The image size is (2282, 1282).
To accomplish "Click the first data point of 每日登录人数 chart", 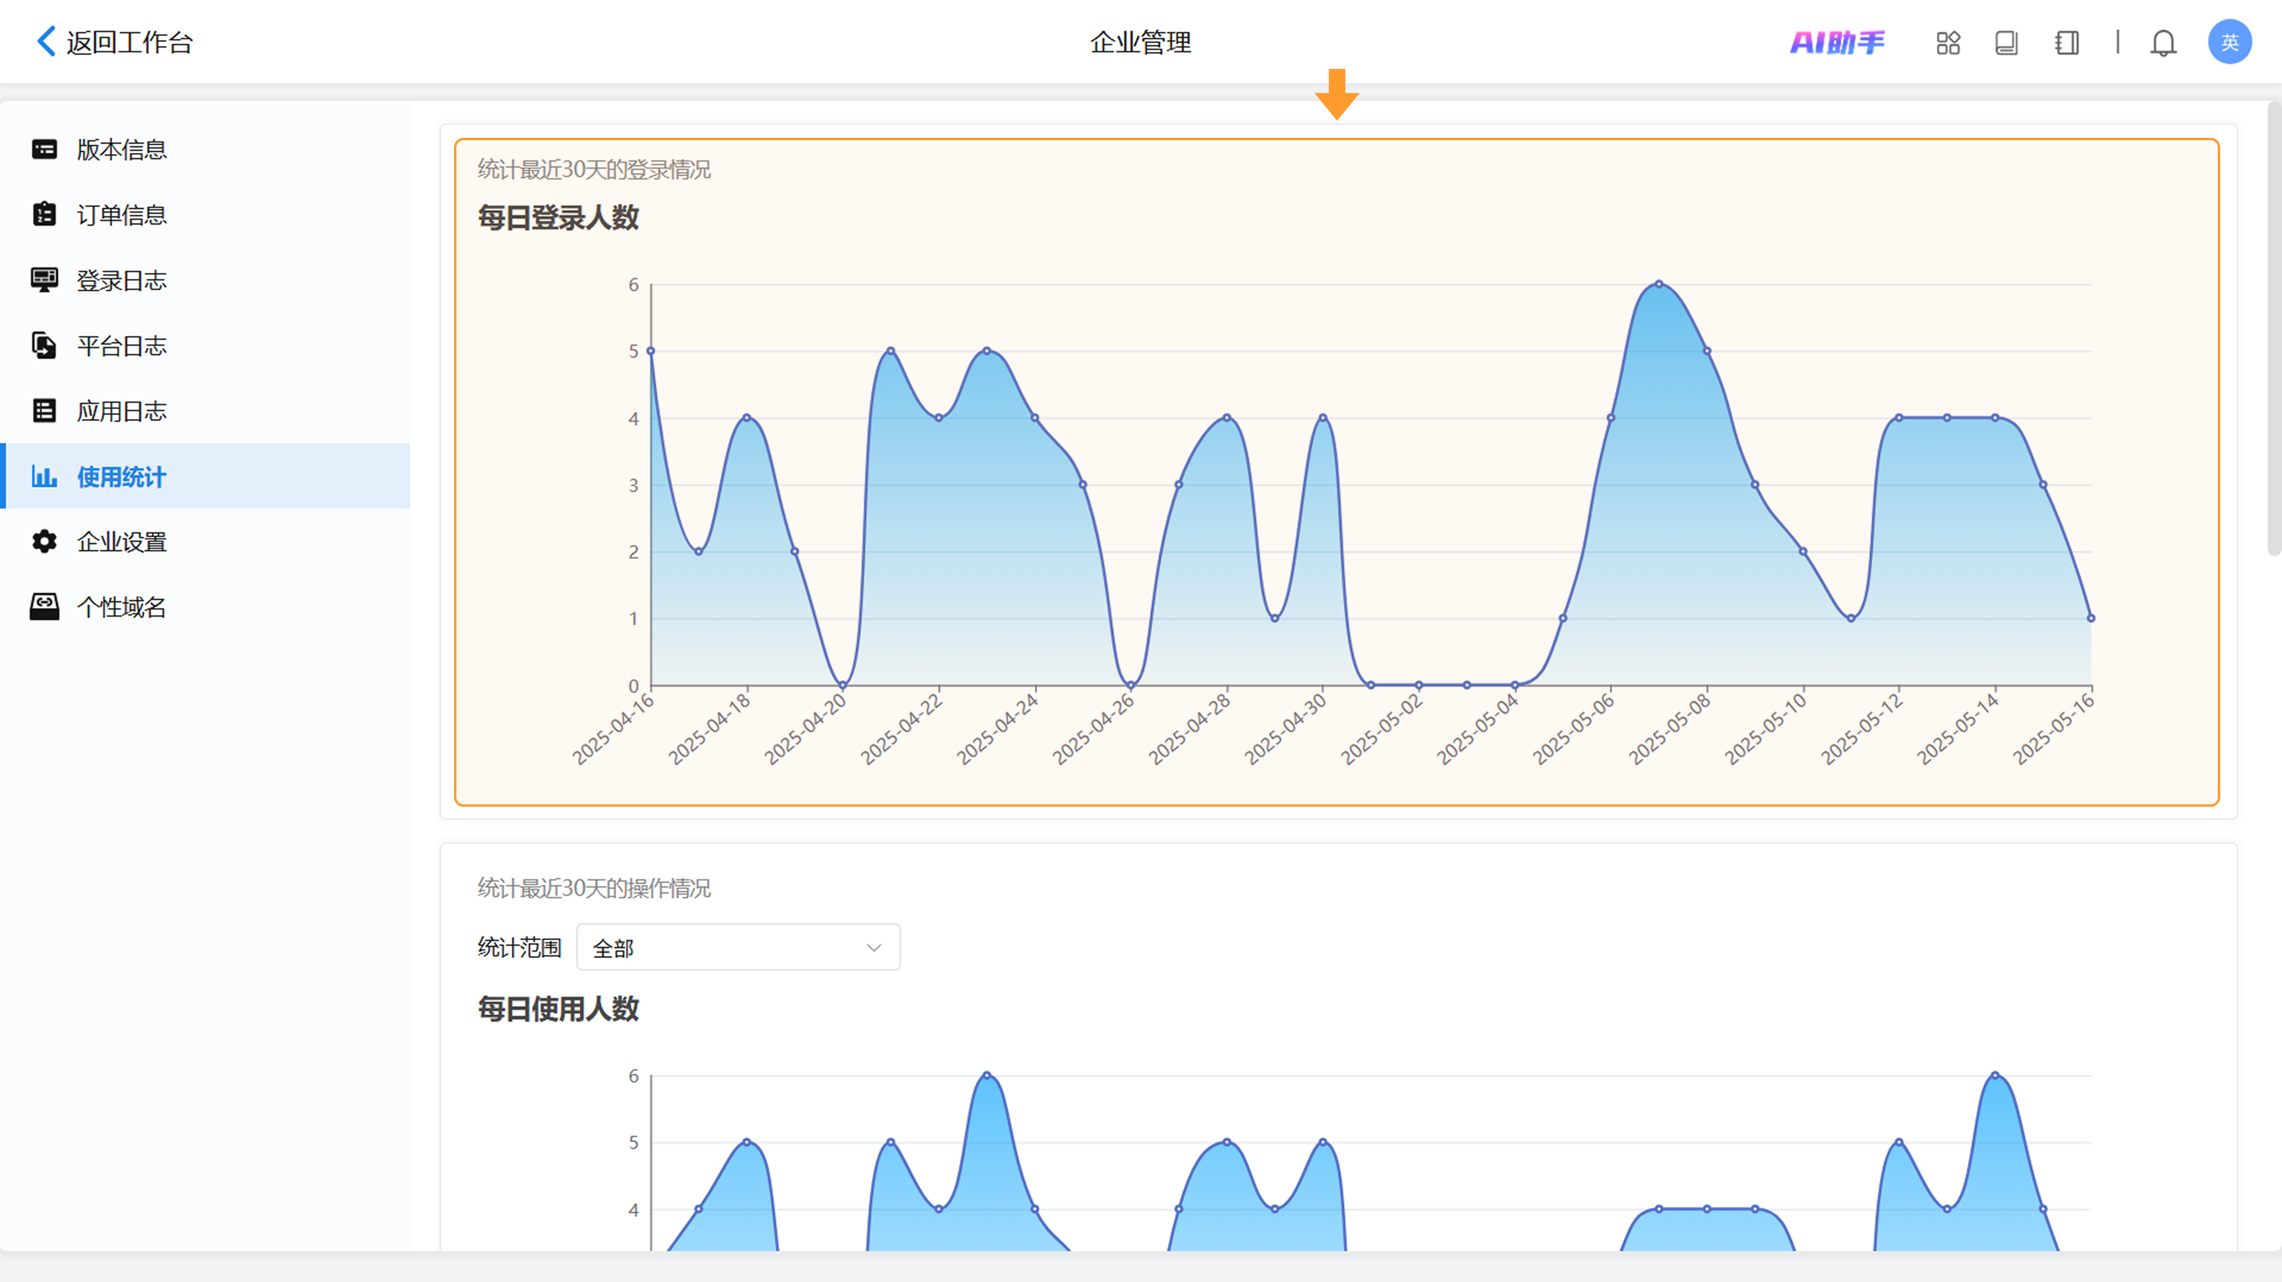I will pos(651,351).
